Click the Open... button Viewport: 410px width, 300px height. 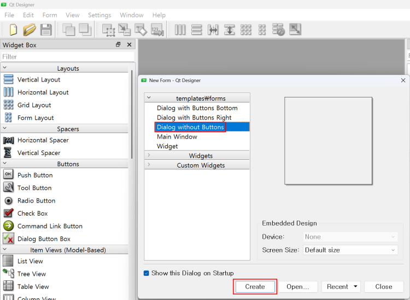point(298,287)
